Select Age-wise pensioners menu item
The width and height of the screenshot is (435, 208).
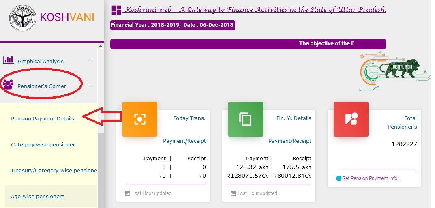[x=38, y=197]
